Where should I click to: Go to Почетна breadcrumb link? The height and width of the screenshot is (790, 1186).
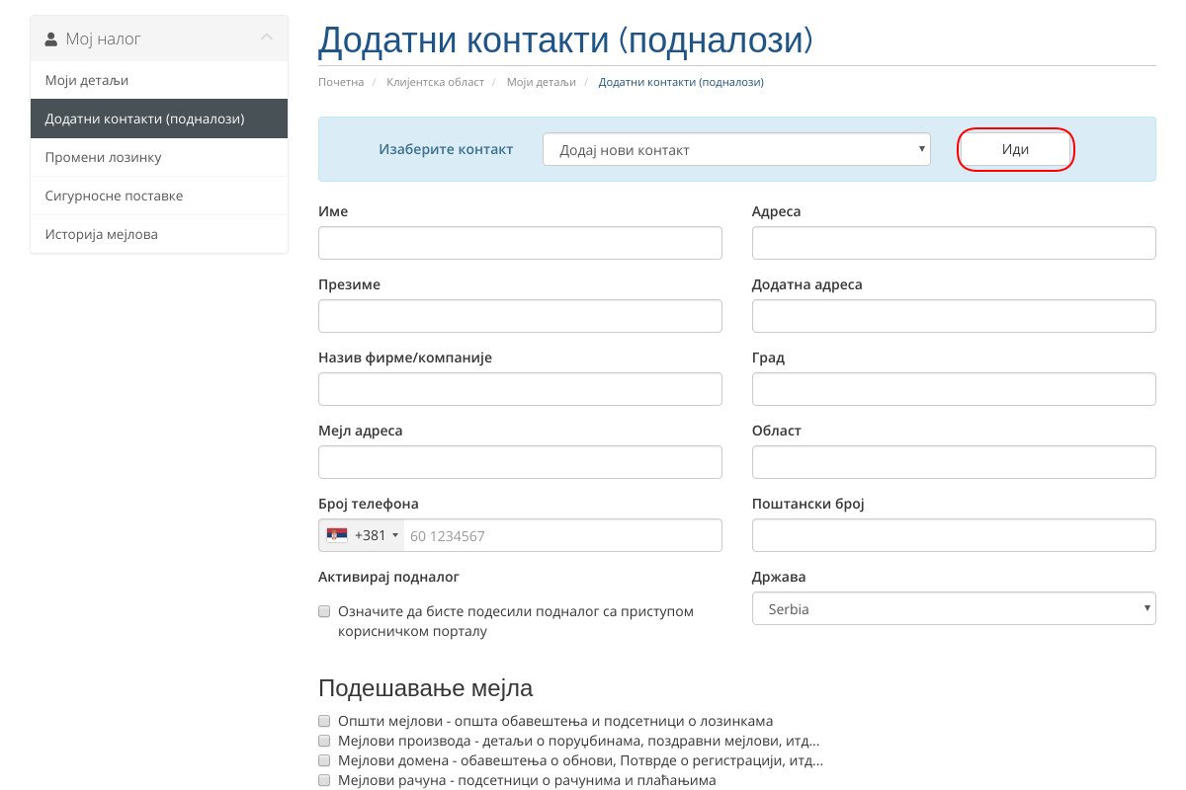coord(341,82)
